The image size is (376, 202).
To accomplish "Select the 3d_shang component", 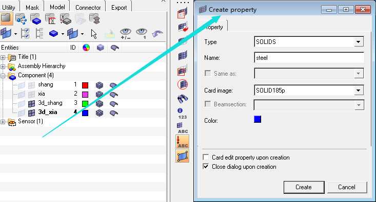I will (50, 103).
